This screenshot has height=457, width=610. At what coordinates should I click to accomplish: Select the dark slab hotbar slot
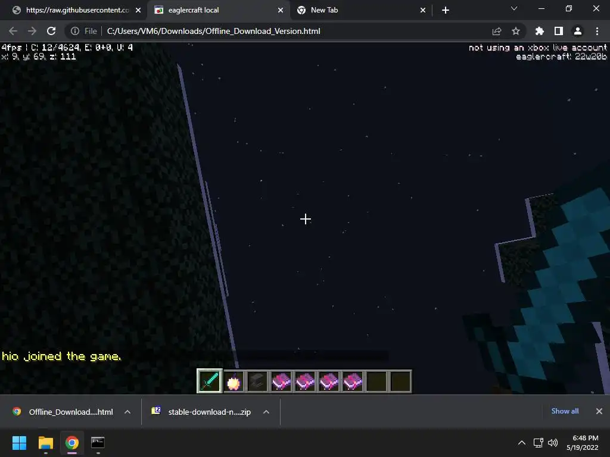click(257, 381)
